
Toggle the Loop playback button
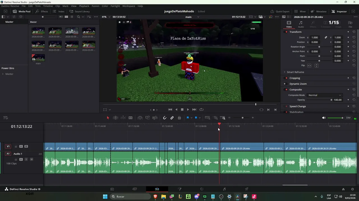[x=201, y=110]
